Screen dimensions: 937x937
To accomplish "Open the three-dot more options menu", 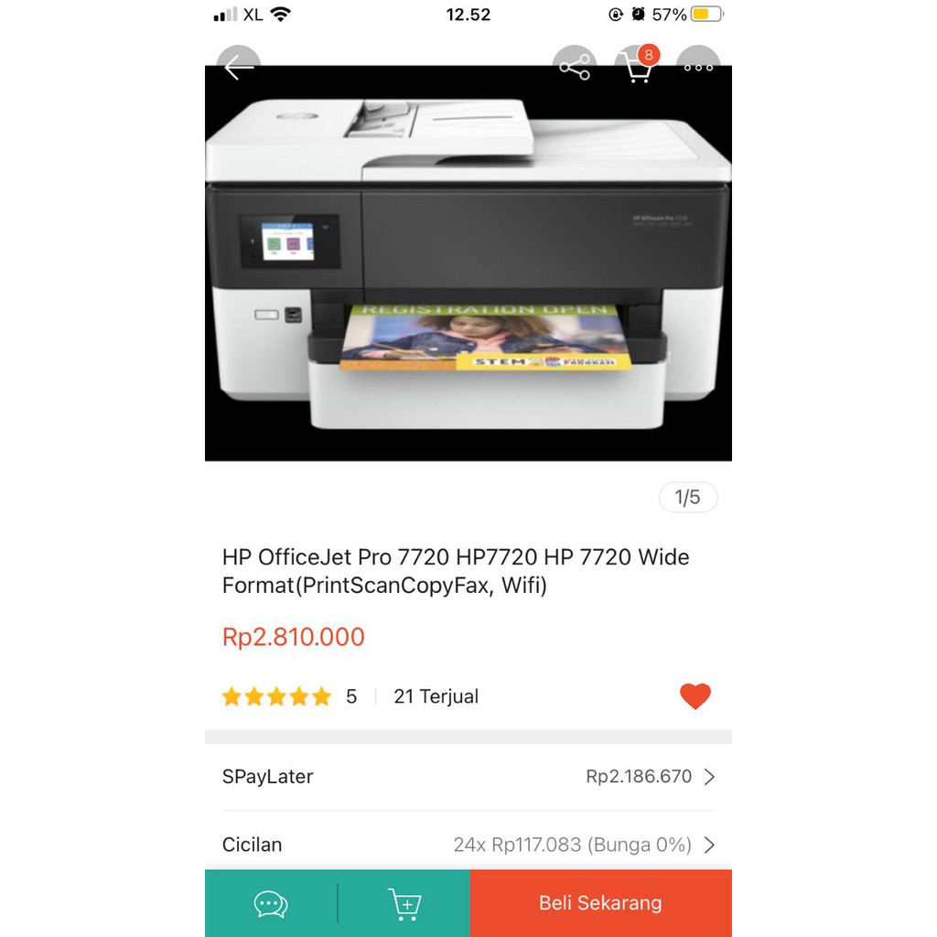I will pyautogui.click(x=698, y=67).
